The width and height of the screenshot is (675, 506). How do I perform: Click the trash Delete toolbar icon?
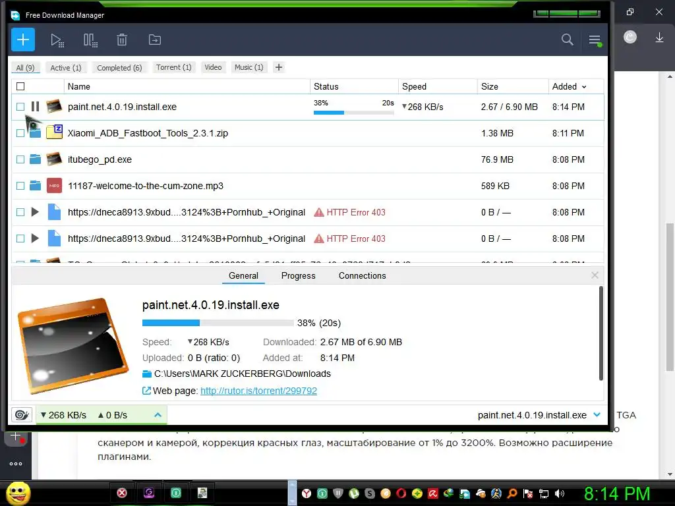tap(122, 40)
